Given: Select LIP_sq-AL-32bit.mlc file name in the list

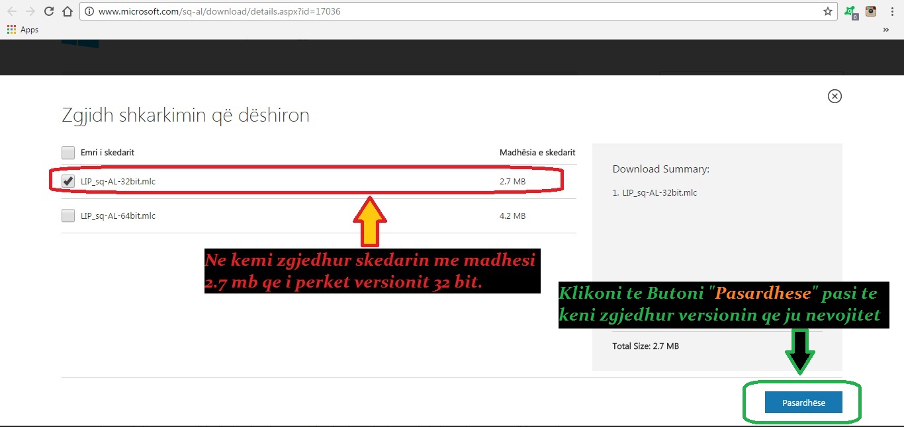Looking at the screenshot, I should point(118,181).
